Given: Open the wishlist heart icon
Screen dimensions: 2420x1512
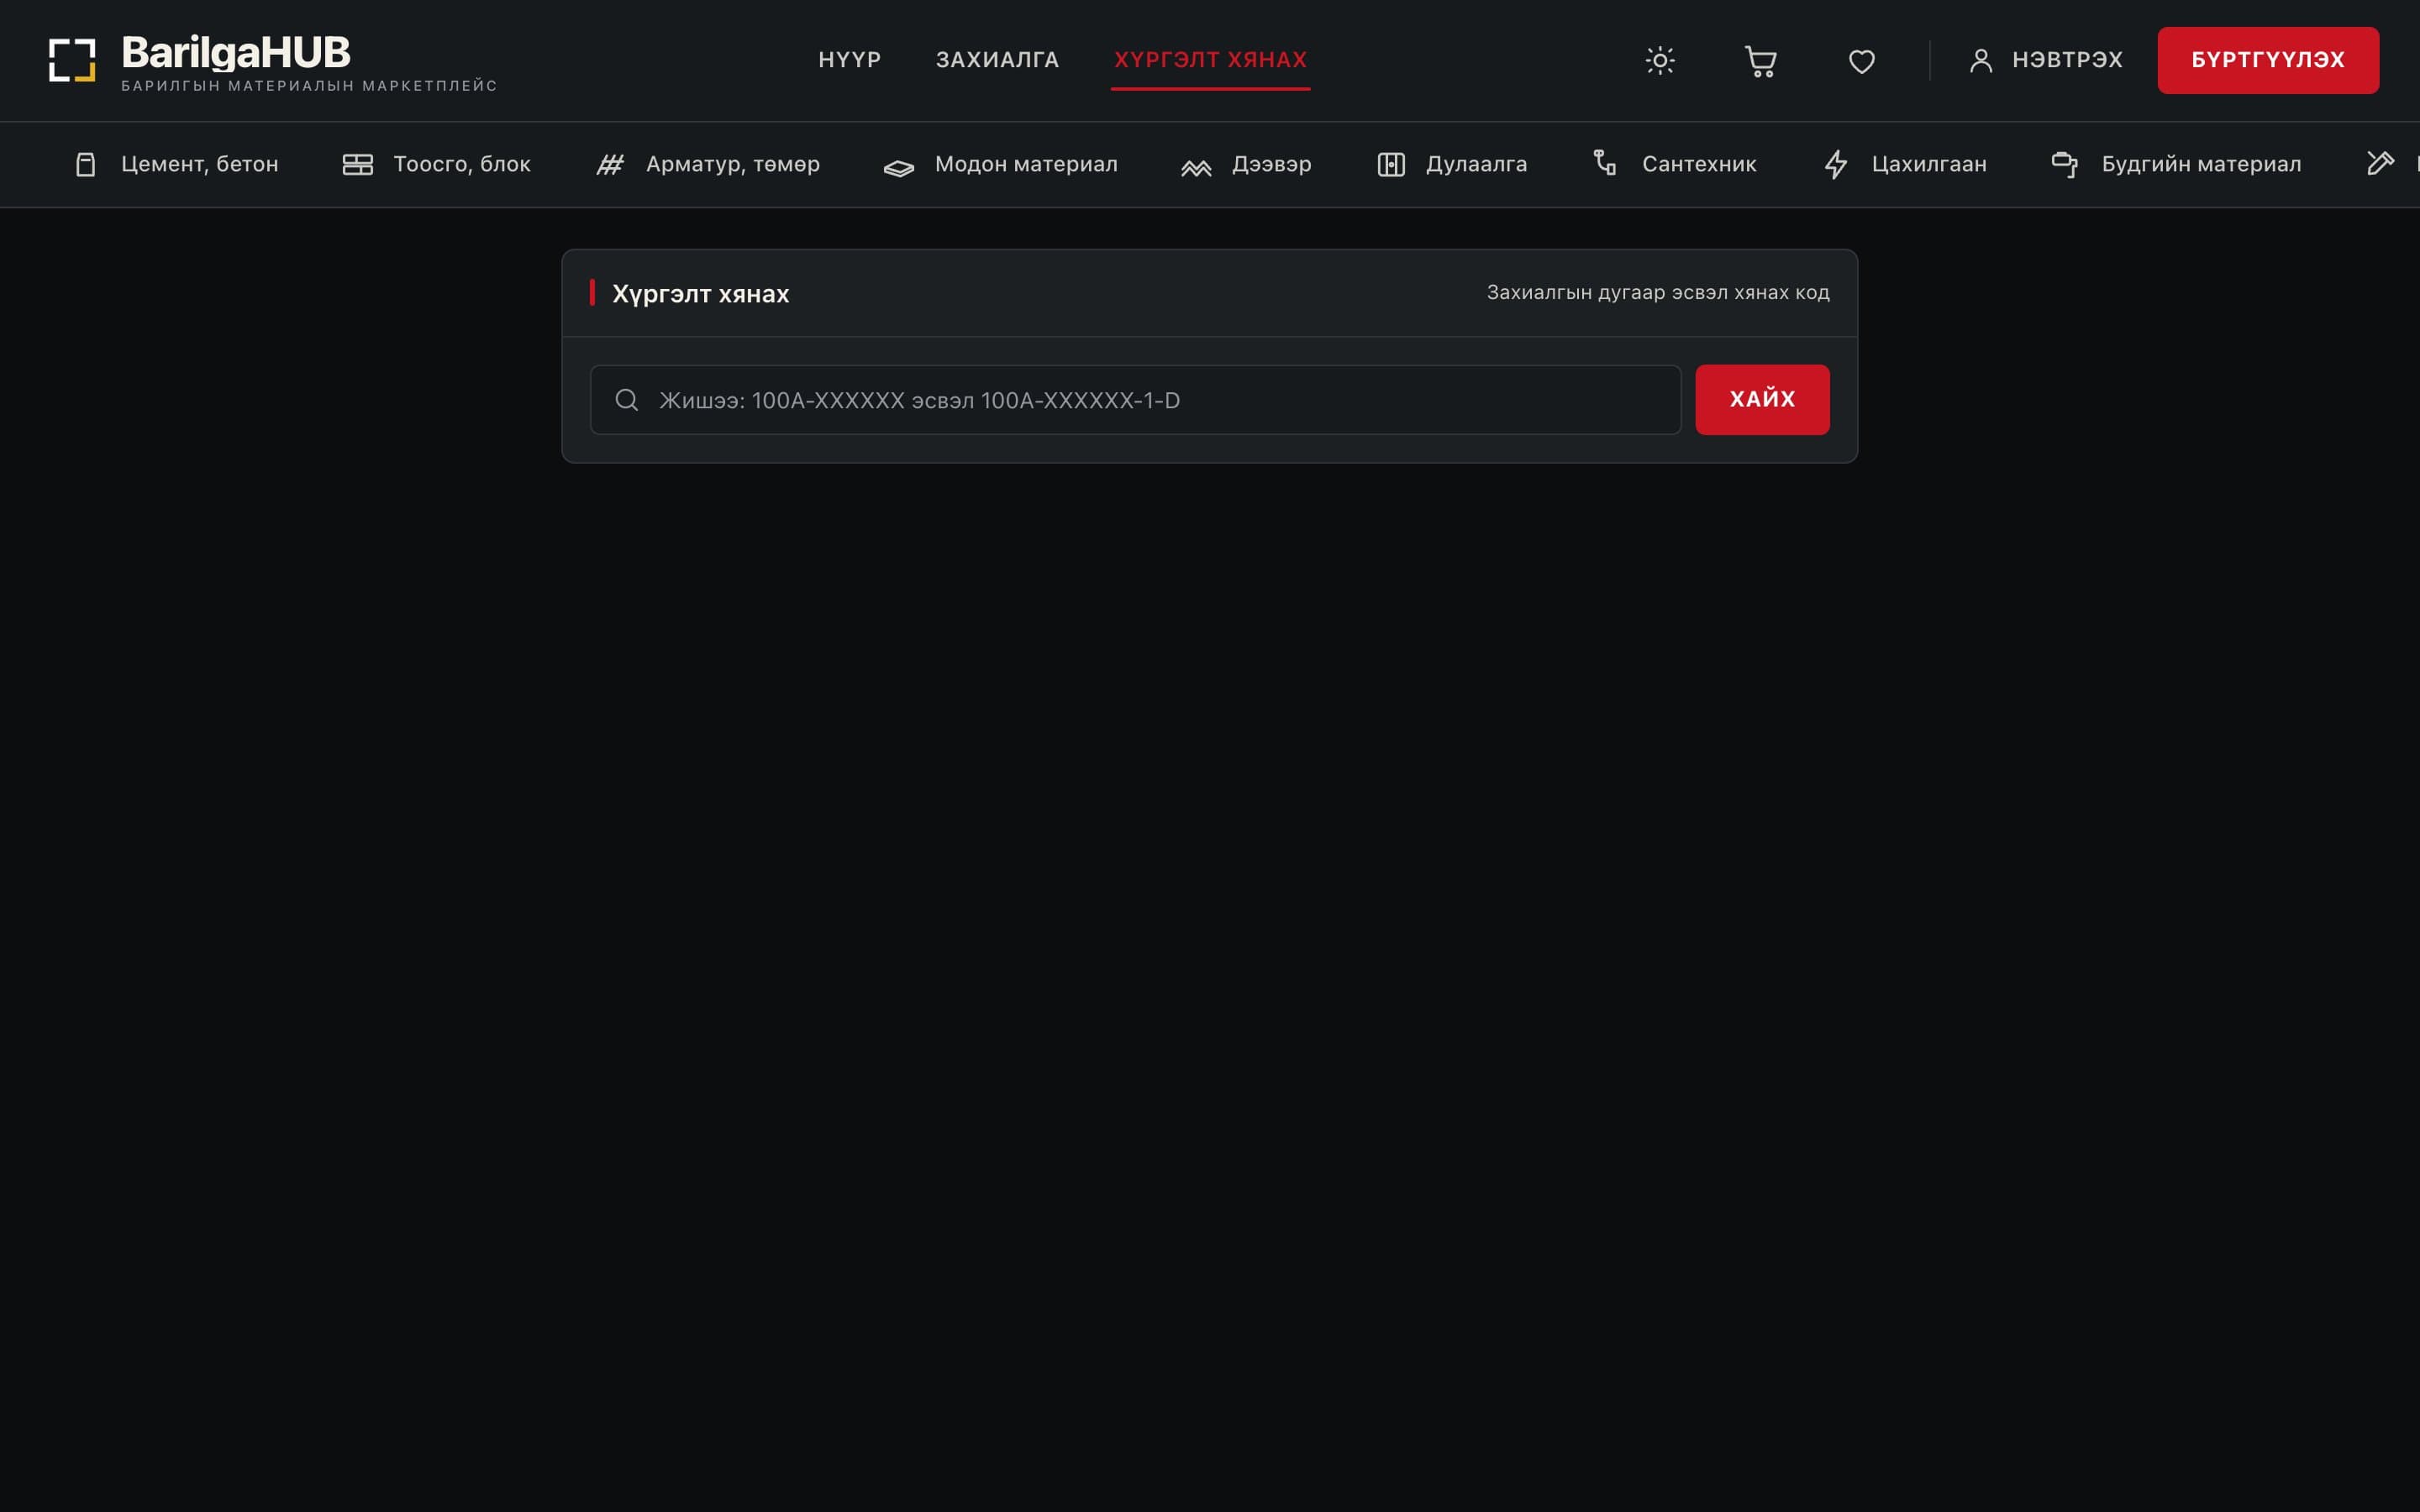Looking at the screenshot, I should point(1861,61).
